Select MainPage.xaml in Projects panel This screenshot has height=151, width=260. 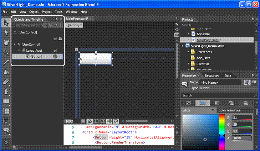[217, 40]
